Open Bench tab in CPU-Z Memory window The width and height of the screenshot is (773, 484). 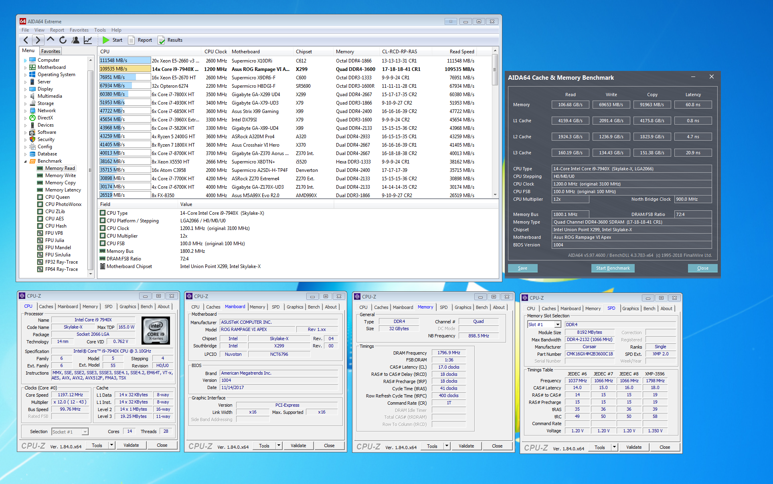(x=482, y=307)
